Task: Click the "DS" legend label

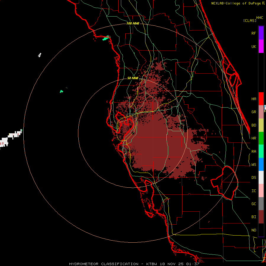Action: pos(254,177)
